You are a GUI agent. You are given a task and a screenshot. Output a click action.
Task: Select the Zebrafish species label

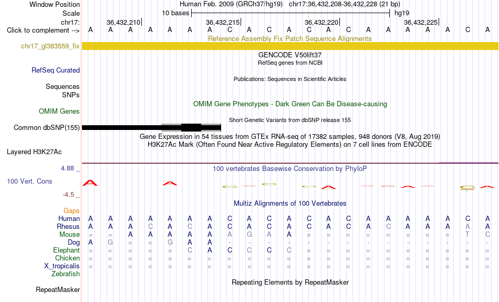coord(66,274)
